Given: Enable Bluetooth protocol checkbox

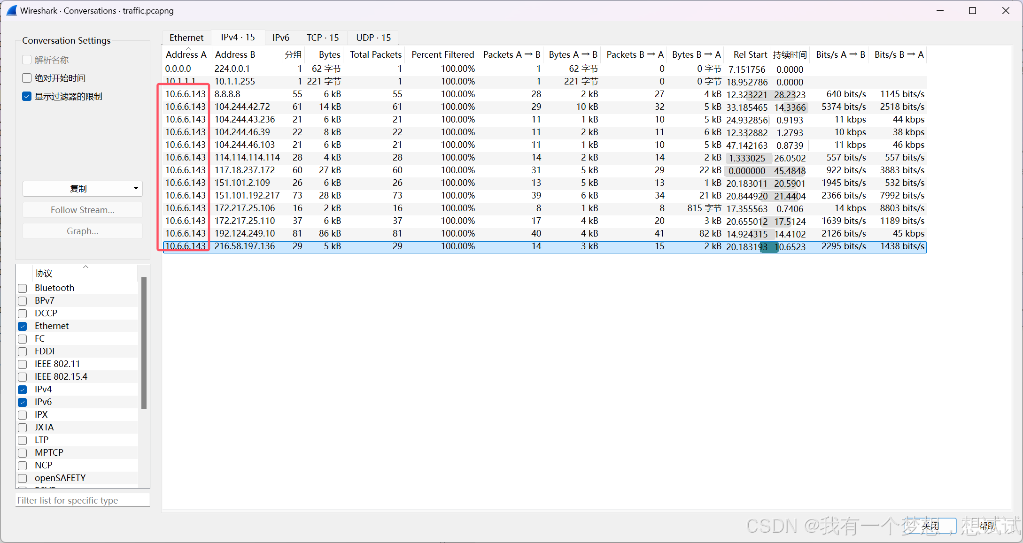Looking at the screenshot, I should click(23, 288).
